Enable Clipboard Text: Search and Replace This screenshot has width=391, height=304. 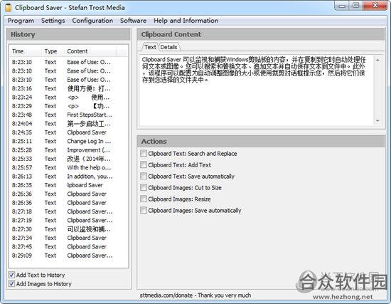(144, 153)
